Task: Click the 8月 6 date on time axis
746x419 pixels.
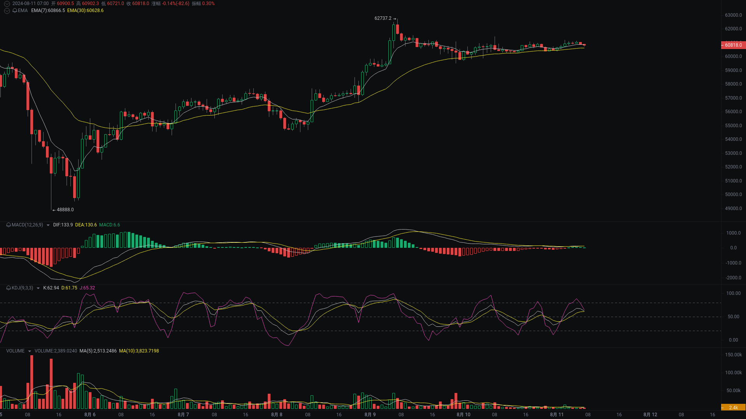Action: tap(90, 415)
